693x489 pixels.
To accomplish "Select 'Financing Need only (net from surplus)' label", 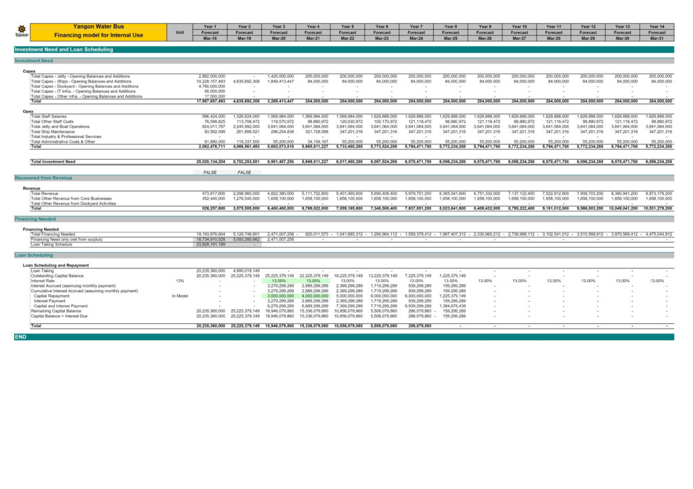I will tap(67, 239).
